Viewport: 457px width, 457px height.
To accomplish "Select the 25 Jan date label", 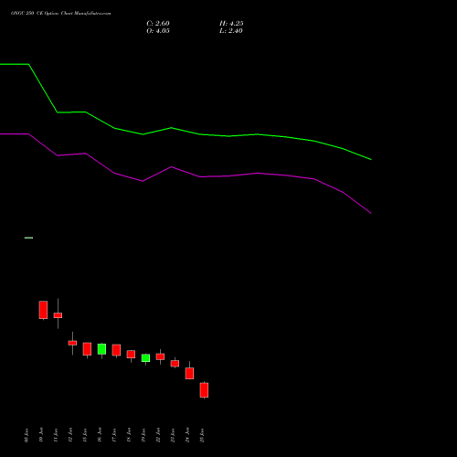I will click(202, 435).
